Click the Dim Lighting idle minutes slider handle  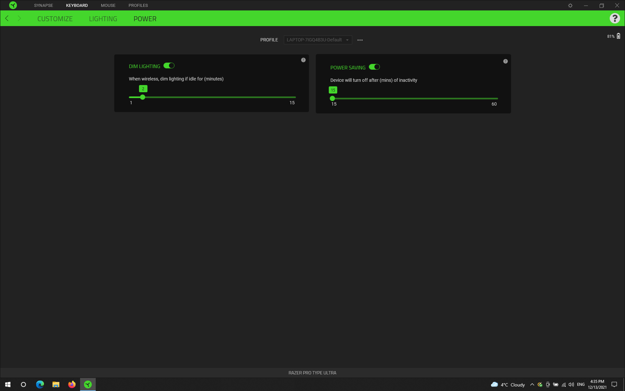tap(143, 97)
